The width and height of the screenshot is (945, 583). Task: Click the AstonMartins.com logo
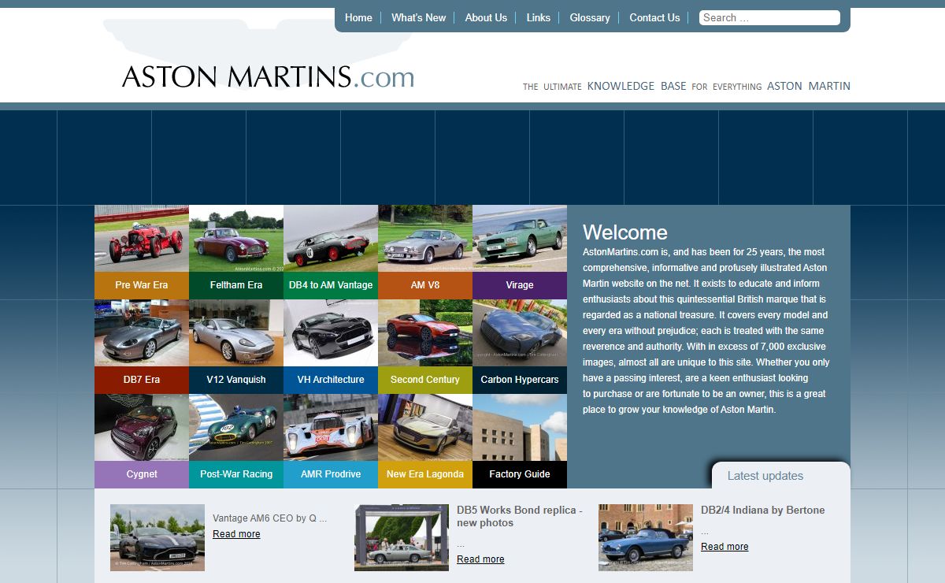tap(268, 76)
